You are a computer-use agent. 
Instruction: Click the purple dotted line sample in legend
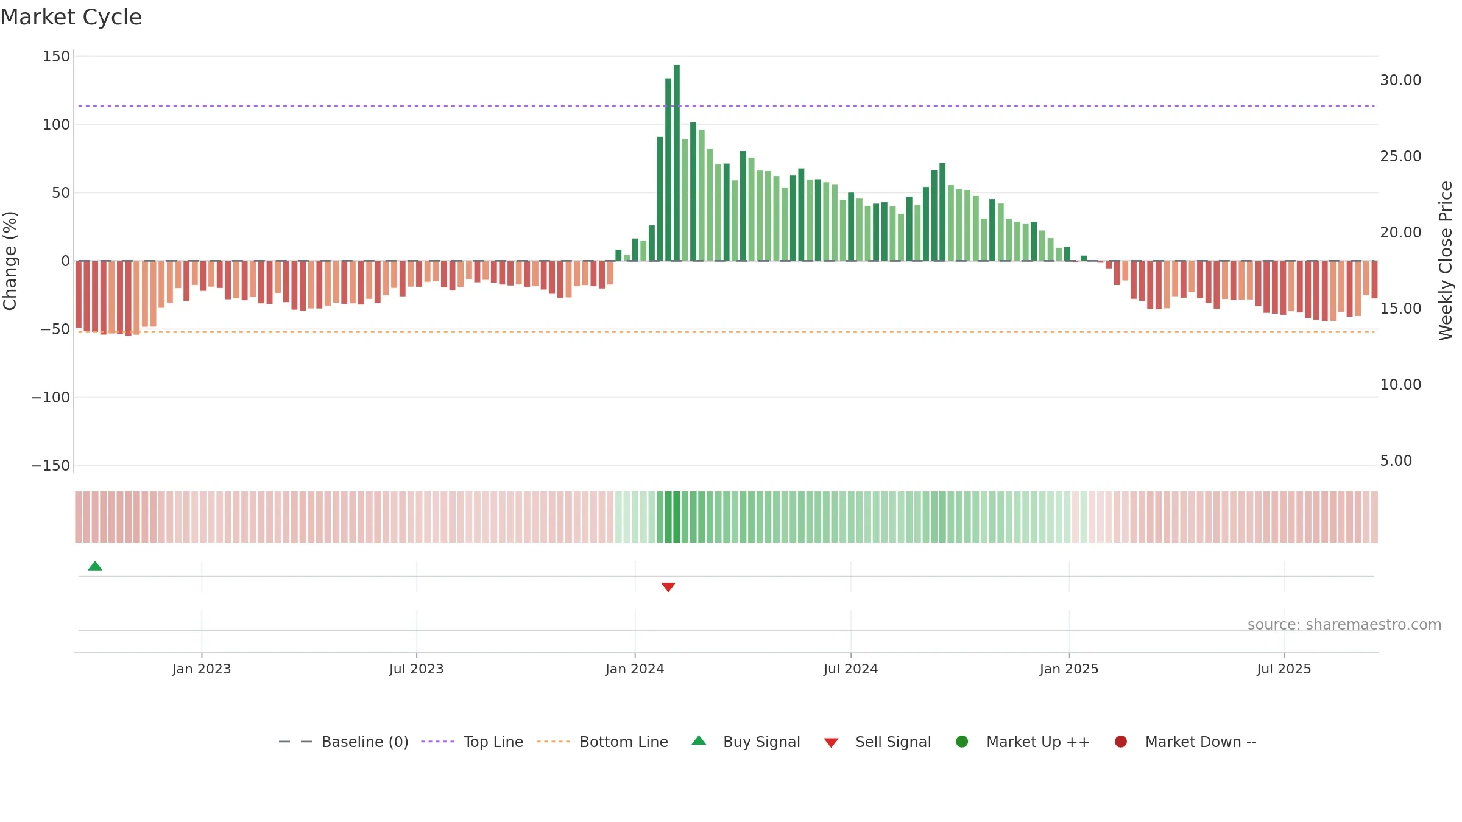(438, 742)
